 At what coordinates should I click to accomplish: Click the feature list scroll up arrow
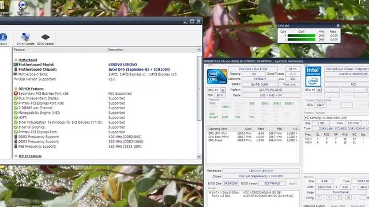pyautogui.click(x=199, y=49)
